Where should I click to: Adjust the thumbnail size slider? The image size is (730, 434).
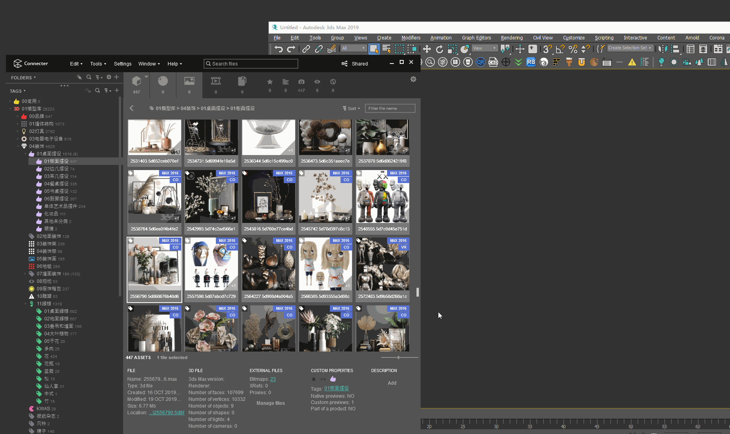click(399, 357)
